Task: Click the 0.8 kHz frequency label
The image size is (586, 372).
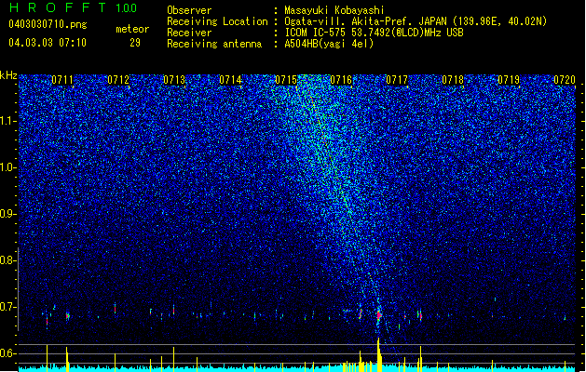Action: pos(7,260)
